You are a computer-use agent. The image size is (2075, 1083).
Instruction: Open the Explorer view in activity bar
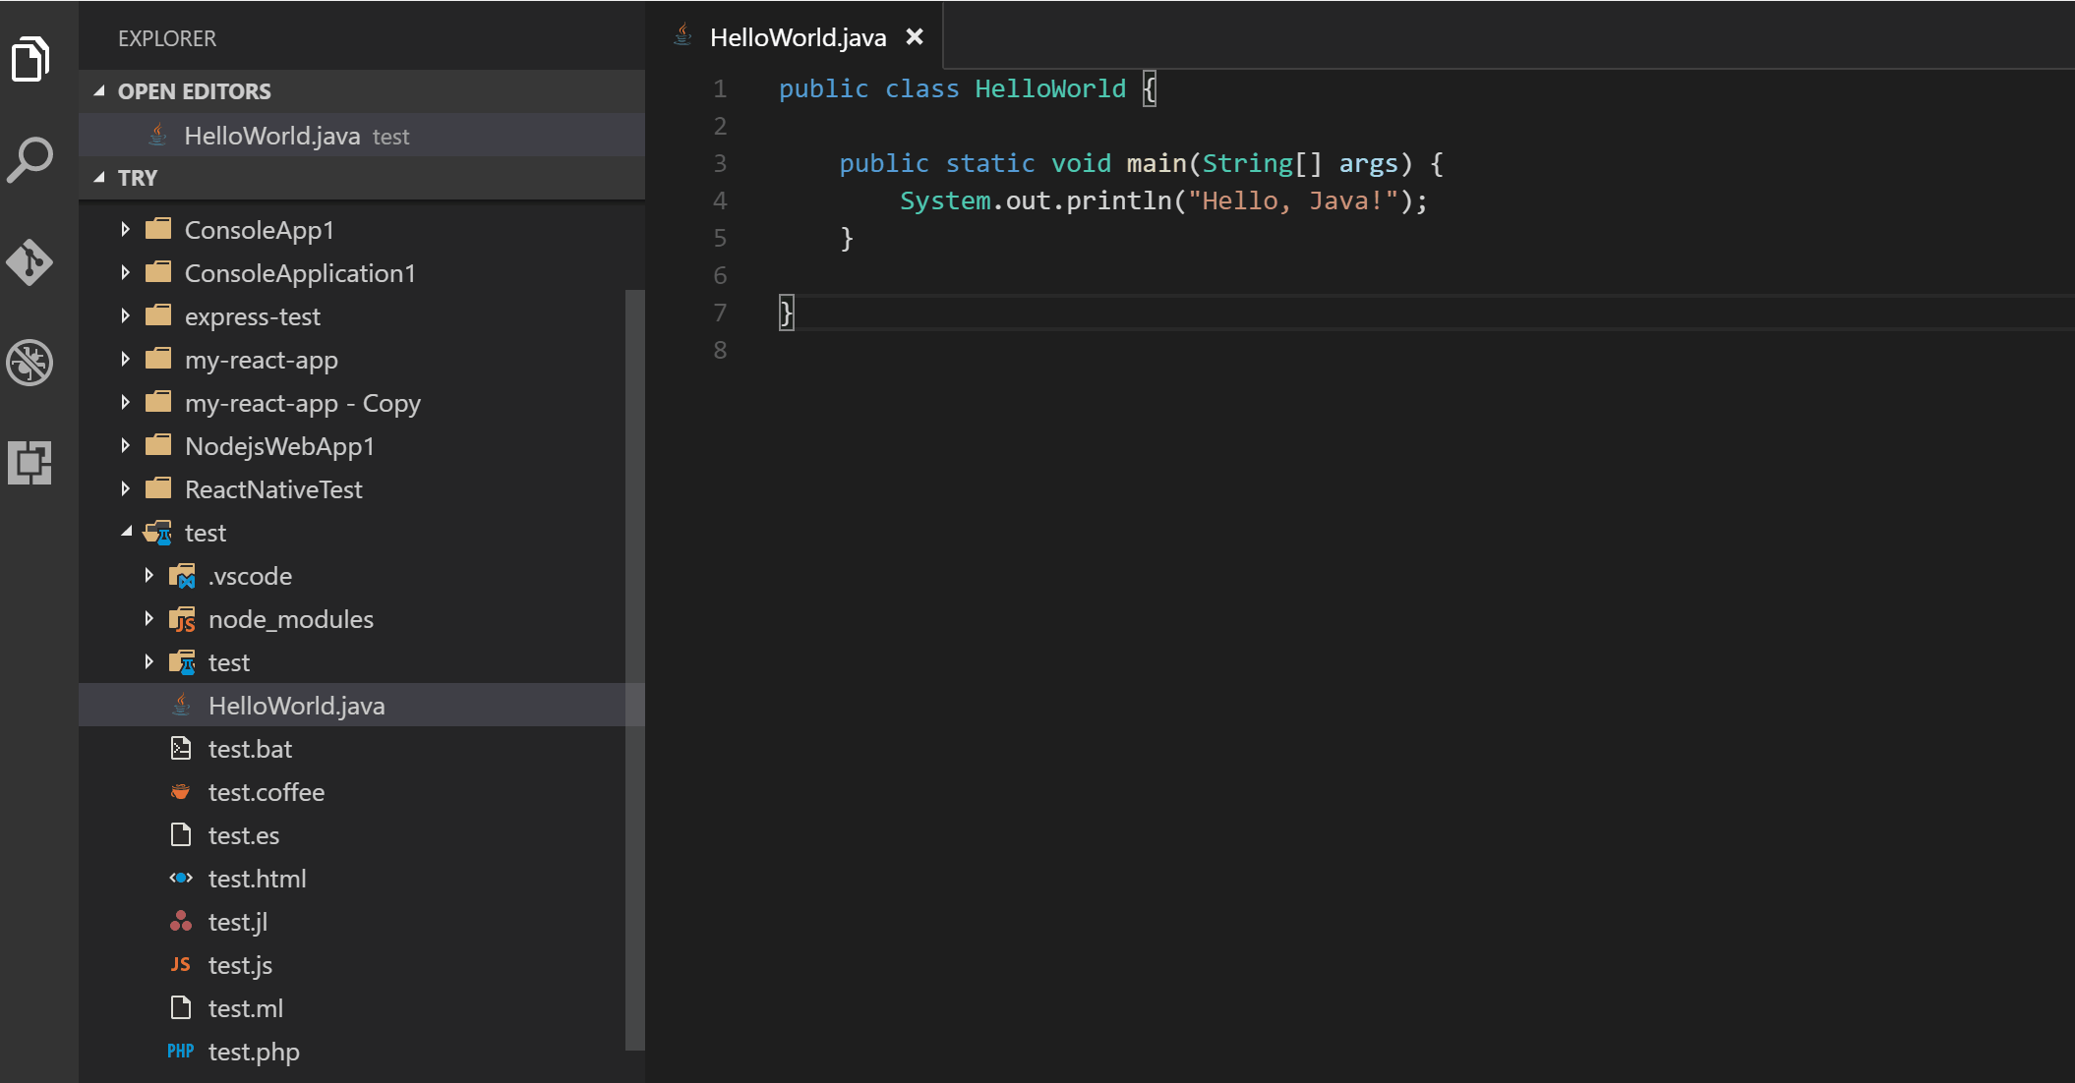tap(30, 60)
